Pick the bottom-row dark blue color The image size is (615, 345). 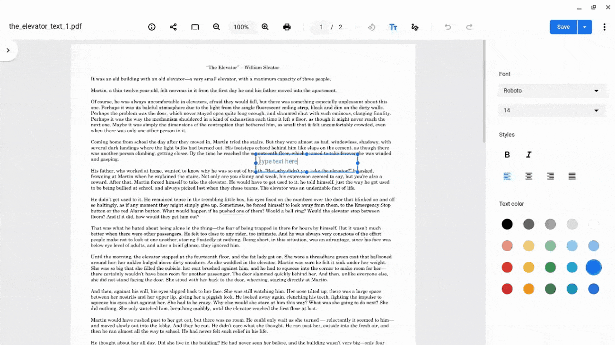tap(594, 289)
